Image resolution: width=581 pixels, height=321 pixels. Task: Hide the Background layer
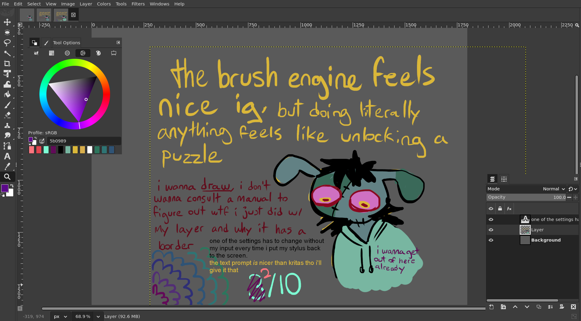tap(491, 240)
